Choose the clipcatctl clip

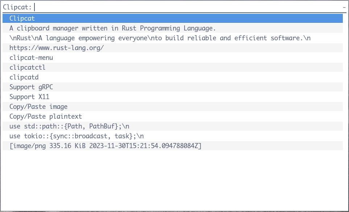pyautogui.click(x=172, y=67)
